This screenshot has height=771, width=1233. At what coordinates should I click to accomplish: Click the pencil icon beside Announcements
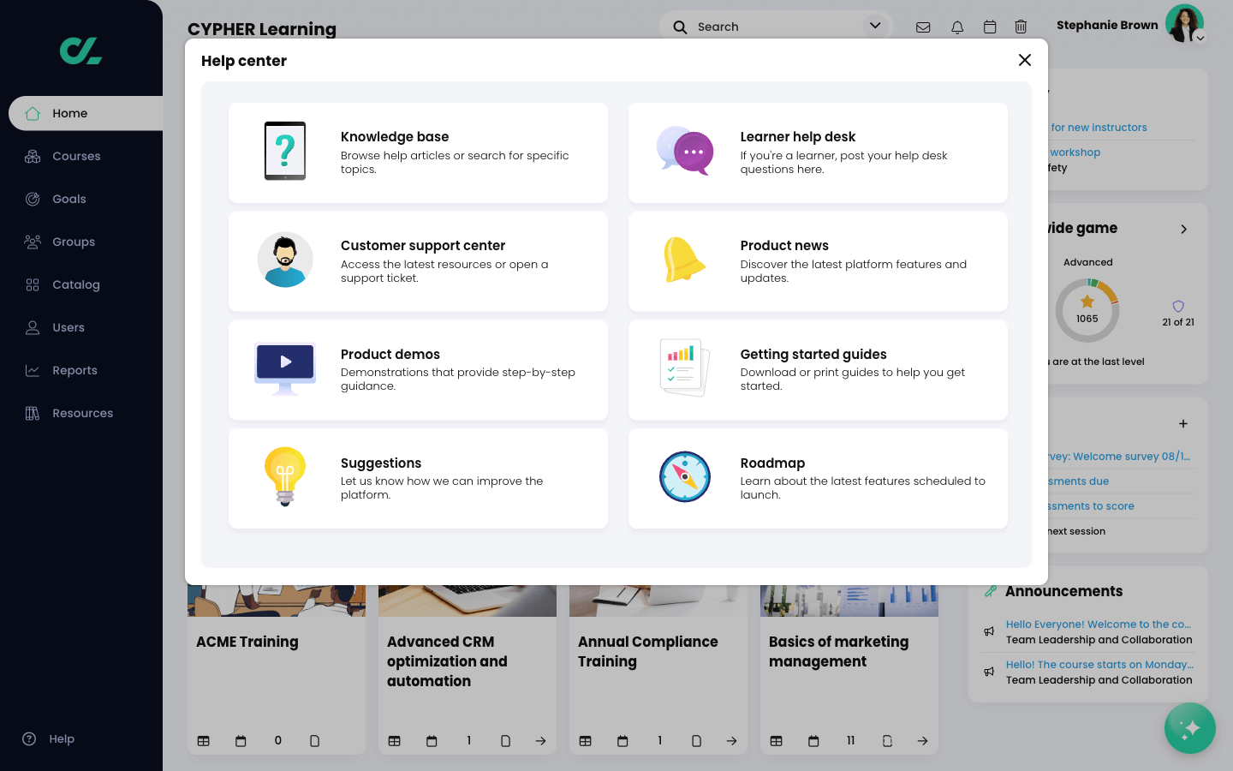pos(991,591)
